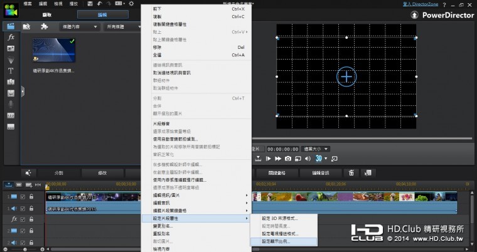Toggle checkbox for video track 1

[23, 197]
